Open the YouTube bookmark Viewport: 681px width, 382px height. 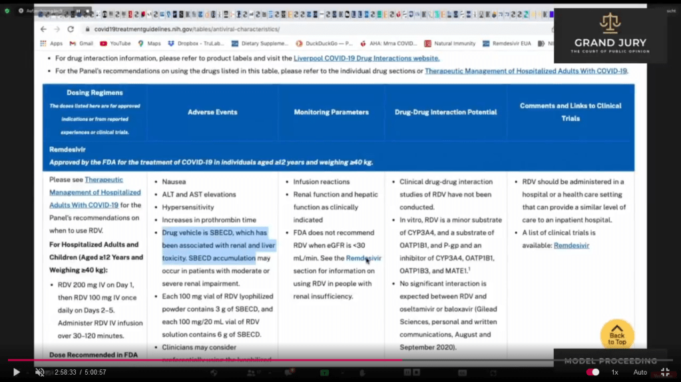(x=115, y=44)
